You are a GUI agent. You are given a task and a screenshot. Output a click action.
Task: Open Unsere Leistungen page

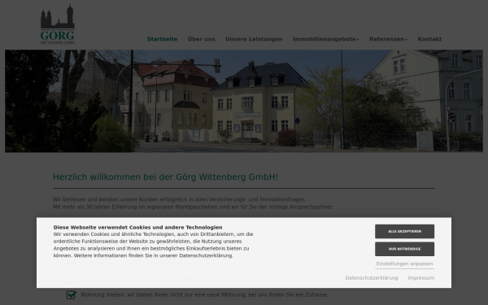point(254,39)
